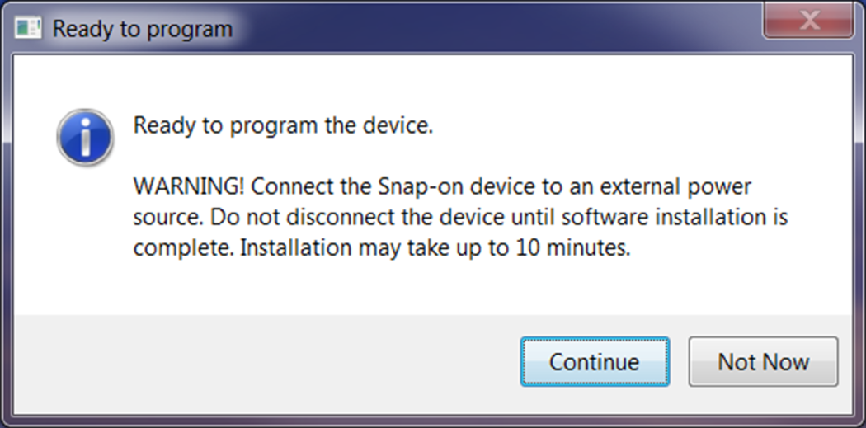
Task: Click the empty title bar area
Action: click(x=495, y=30)
